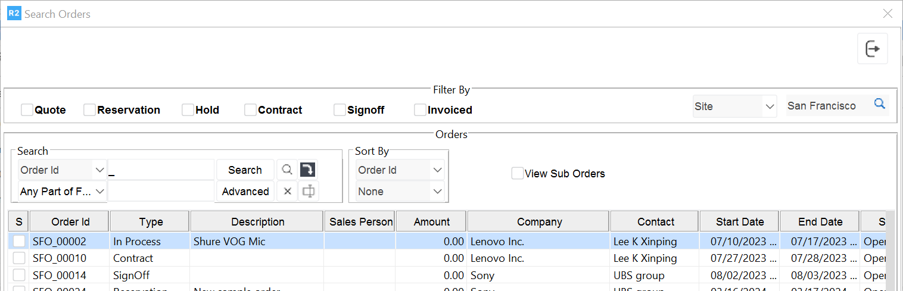Click the column resize icon beside clear

tap(308, 191)
